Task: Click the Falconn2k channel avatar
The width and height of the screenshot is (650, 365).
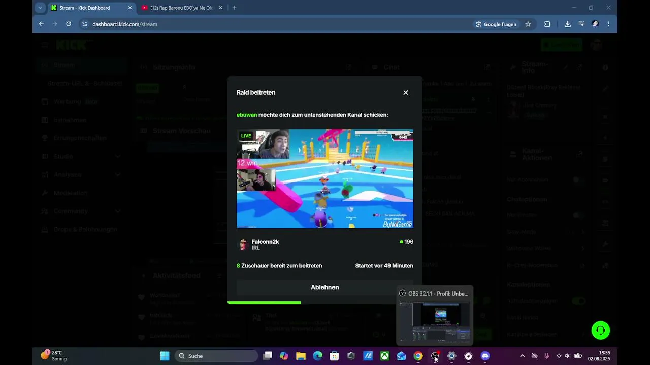Action: tap(243, 245)
